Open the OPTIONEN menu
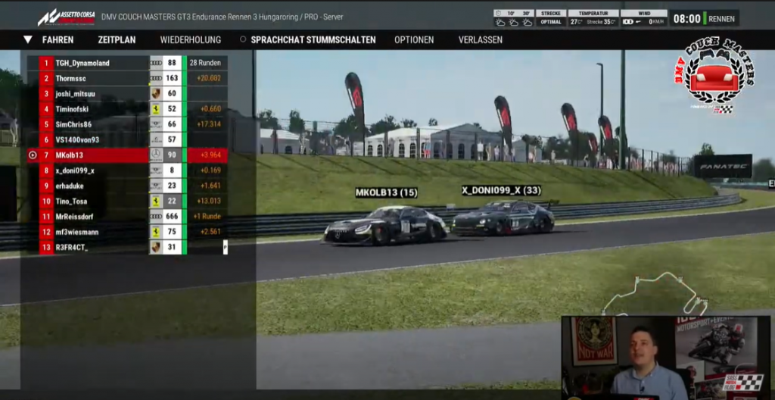This screenshot has width=775, height=400. tap(414, 40)
